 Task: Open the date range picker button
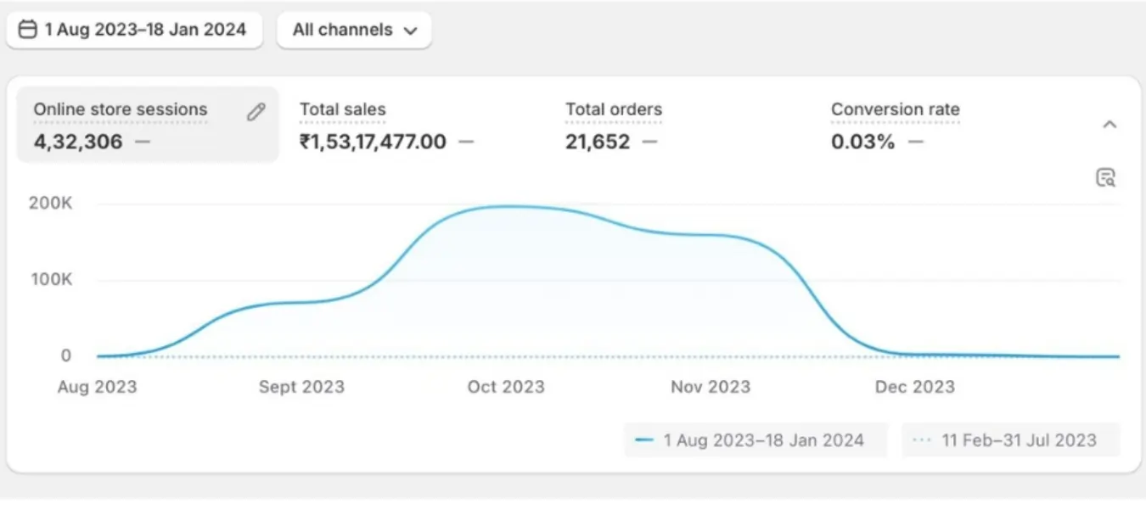(x=134, y=30)
